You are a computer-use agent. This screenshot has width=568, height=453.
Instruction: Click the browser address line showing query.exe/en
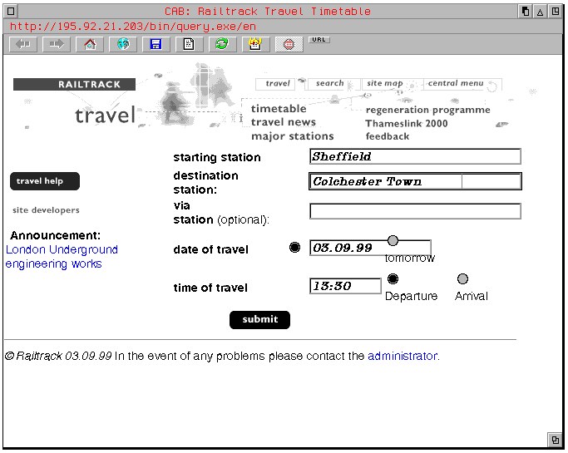coord(132,27)
